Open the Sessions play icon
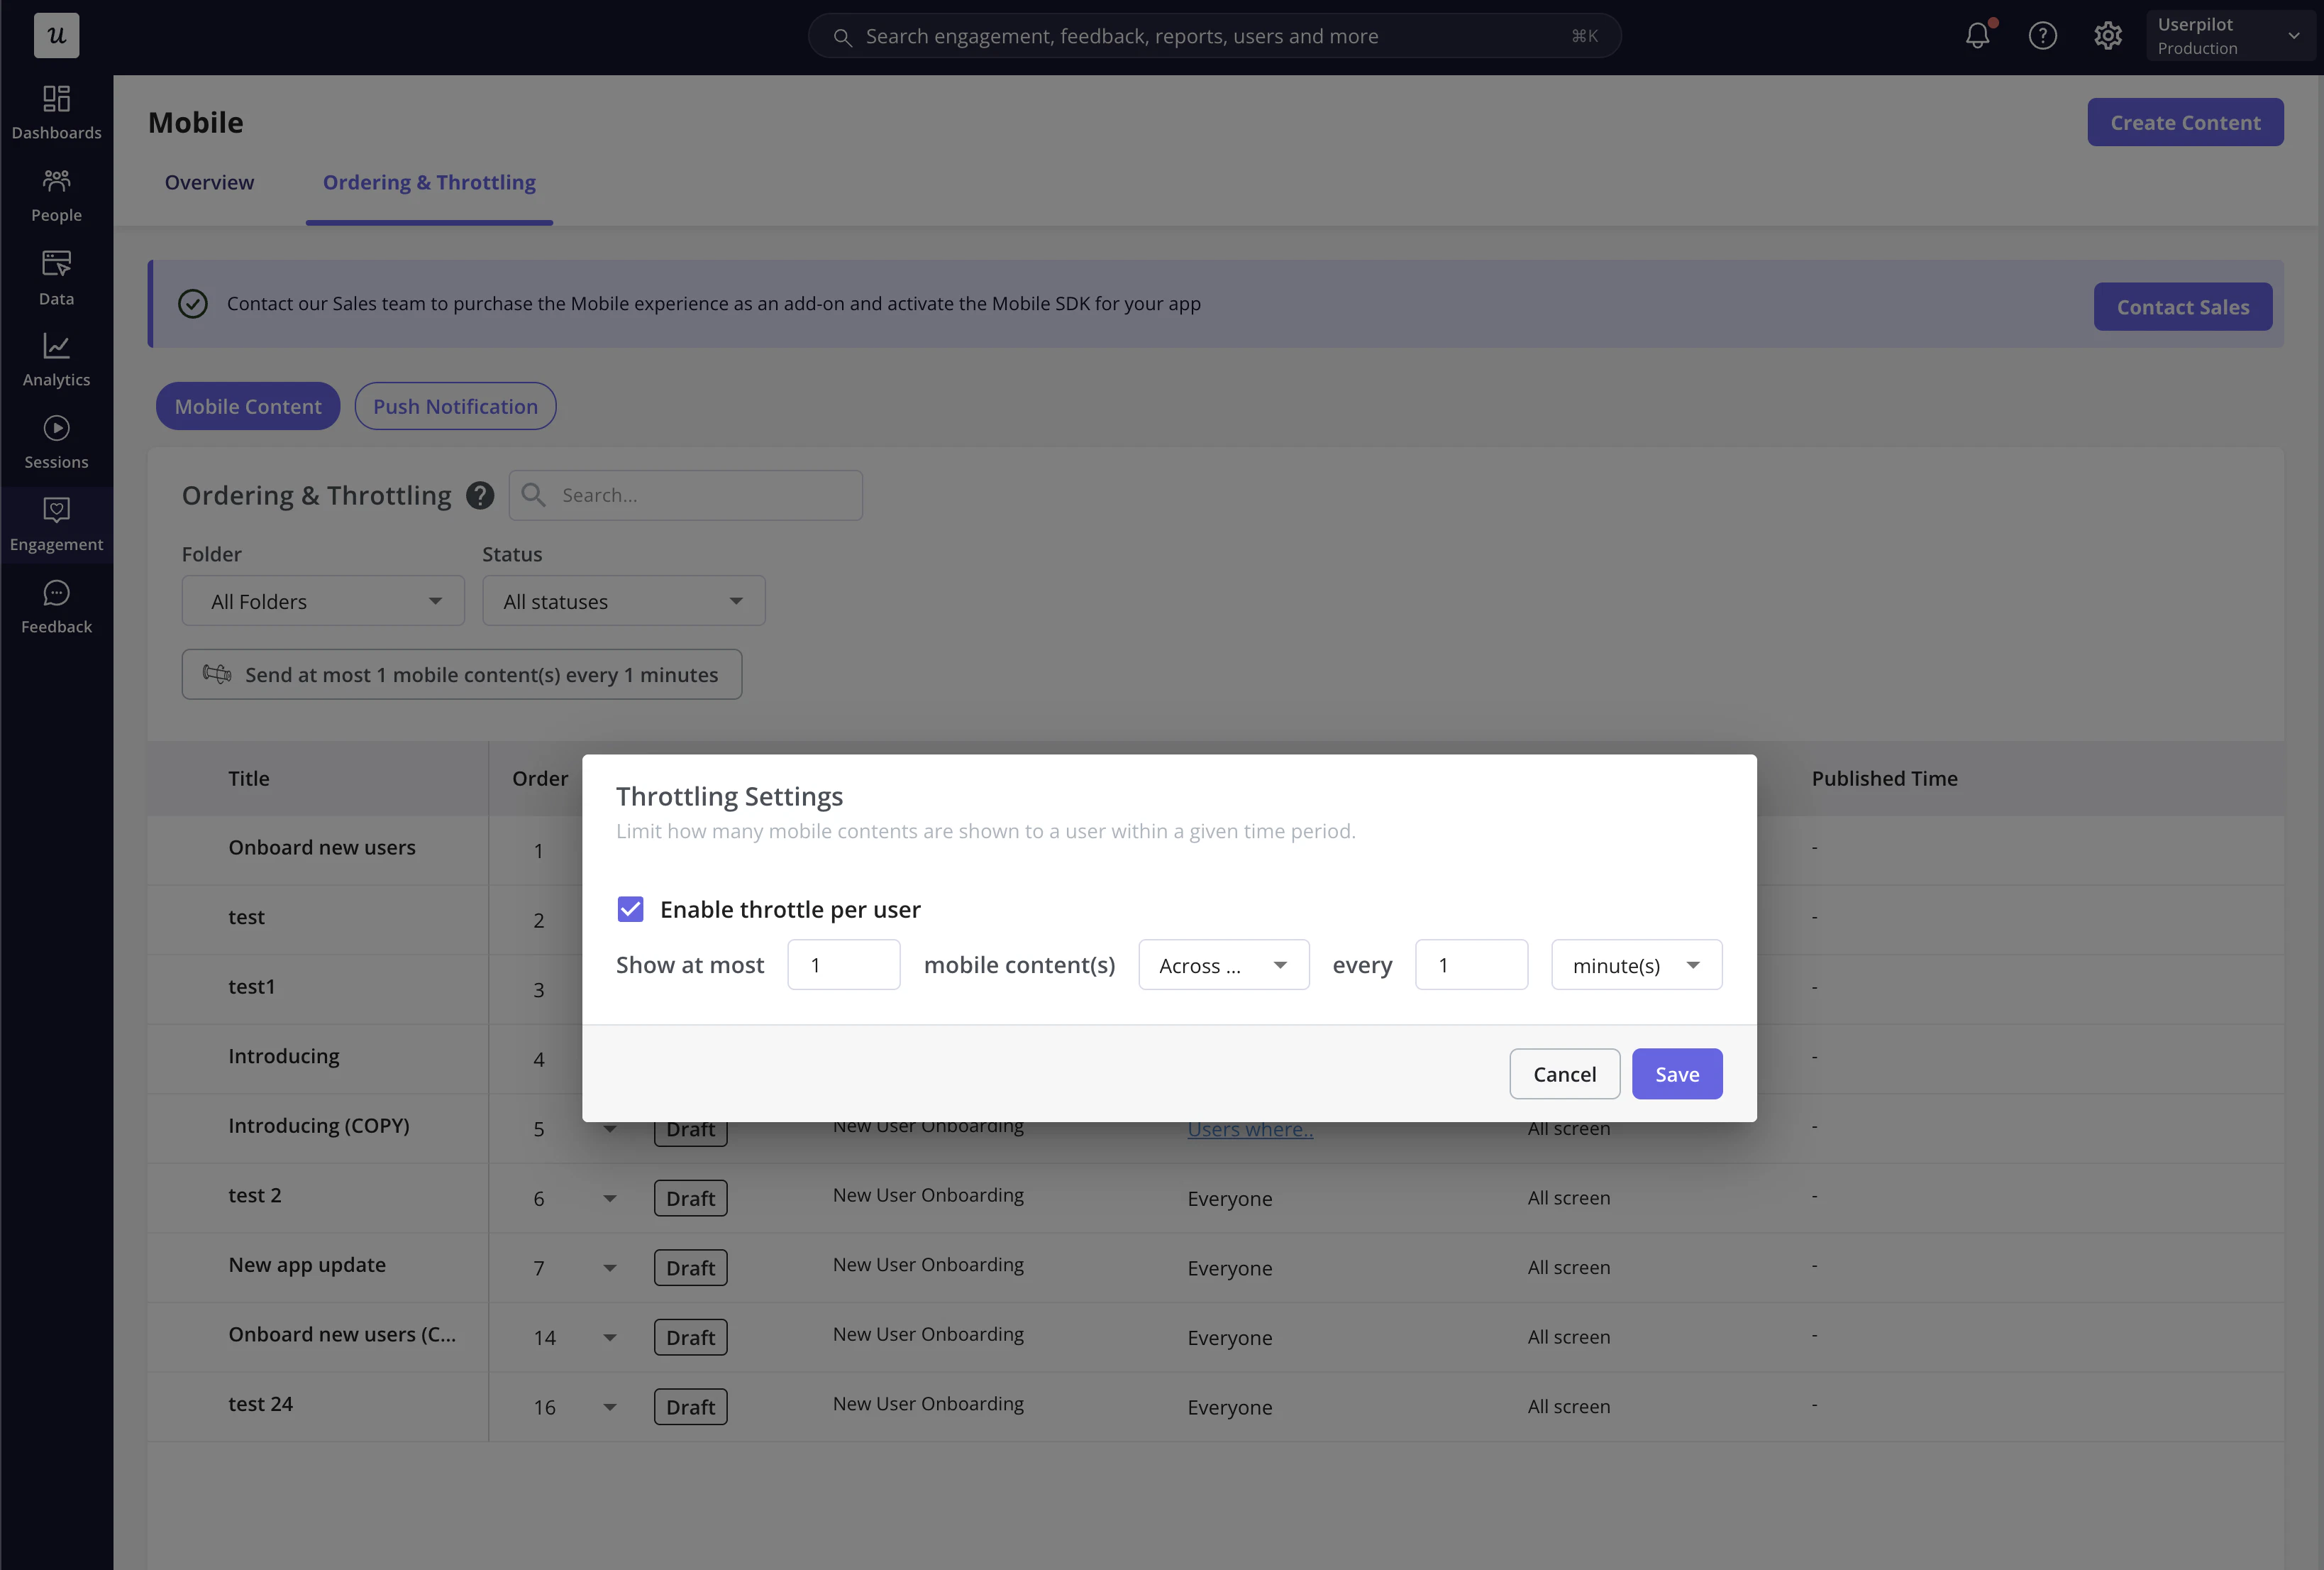2324x1570 pixels. pyautogui.click(x=56, y=428)
